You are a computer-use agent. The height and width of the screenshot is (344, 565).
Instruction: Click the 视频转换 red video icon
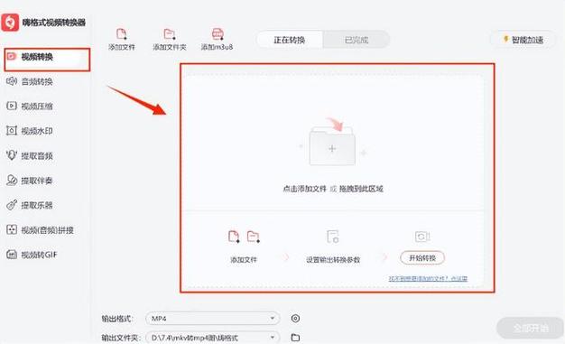click(12, 56)
